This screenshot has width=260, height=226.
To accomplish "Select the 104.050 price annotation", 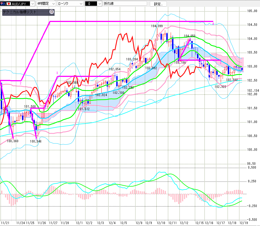I will click(189, 36).
